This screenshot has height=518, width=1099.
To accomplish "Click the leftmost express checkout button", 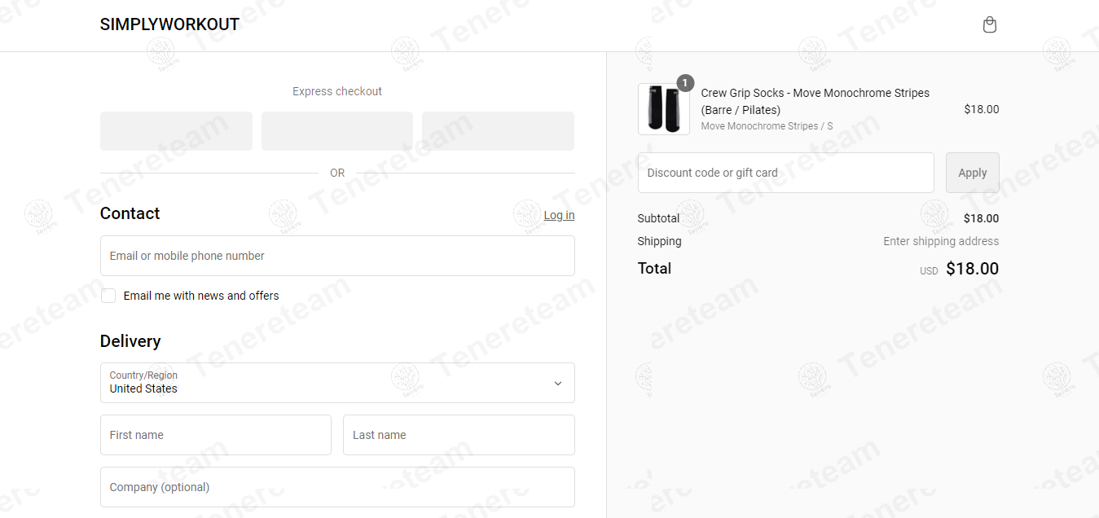I will 176,131.
